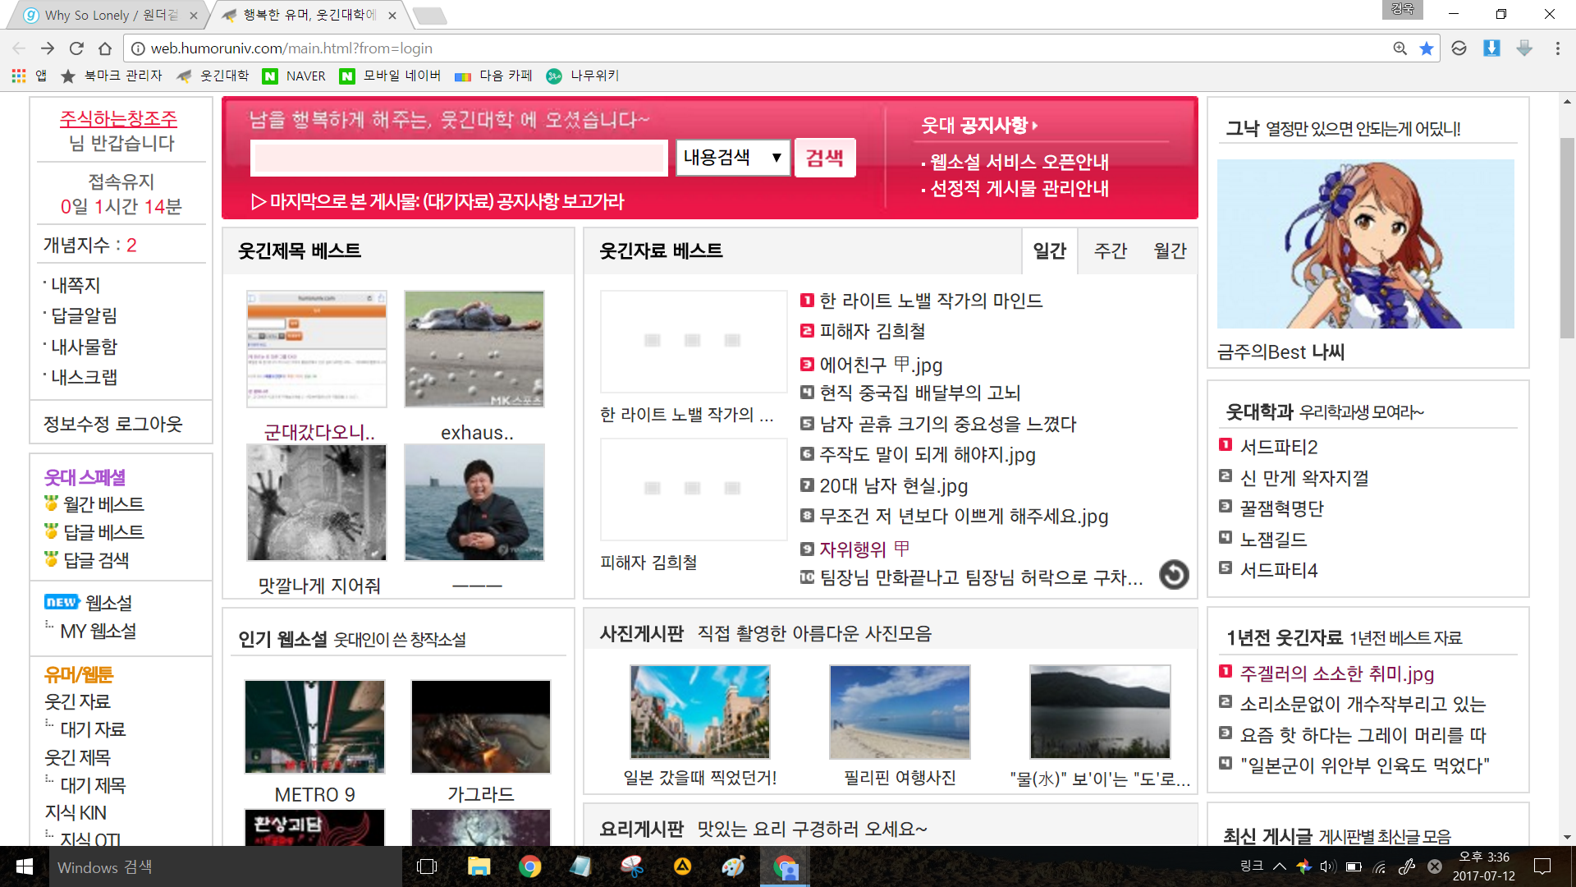Open the apps grid bookmark icon
This screenshot has height=887, width=1576.
coord(19,76)
